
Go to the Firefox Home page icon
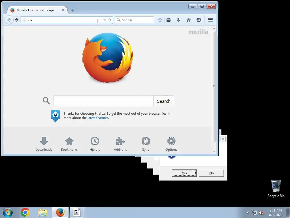pyautogui.click(x=188, y=20)
